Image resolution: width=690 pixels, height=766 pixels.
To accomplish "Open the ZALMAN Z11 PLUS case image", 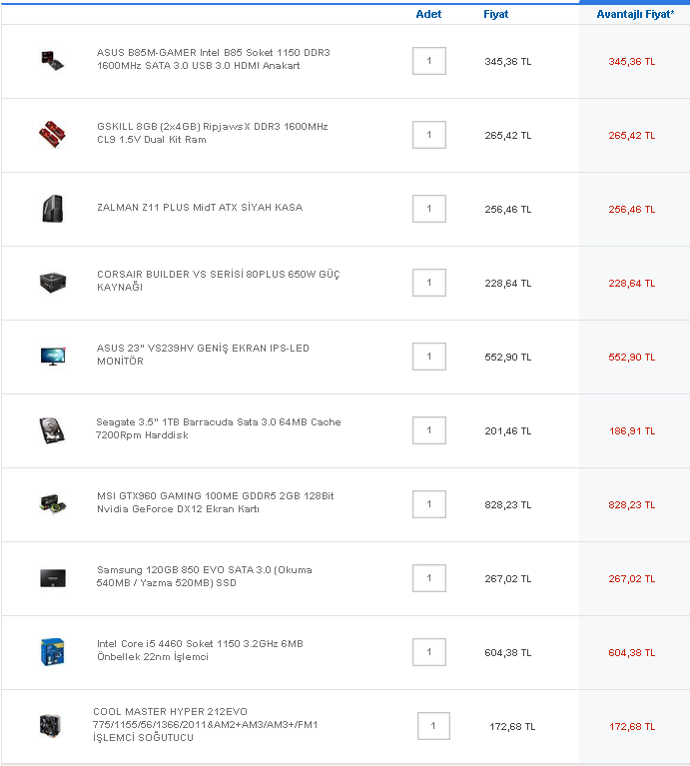I will pos(52,208).
